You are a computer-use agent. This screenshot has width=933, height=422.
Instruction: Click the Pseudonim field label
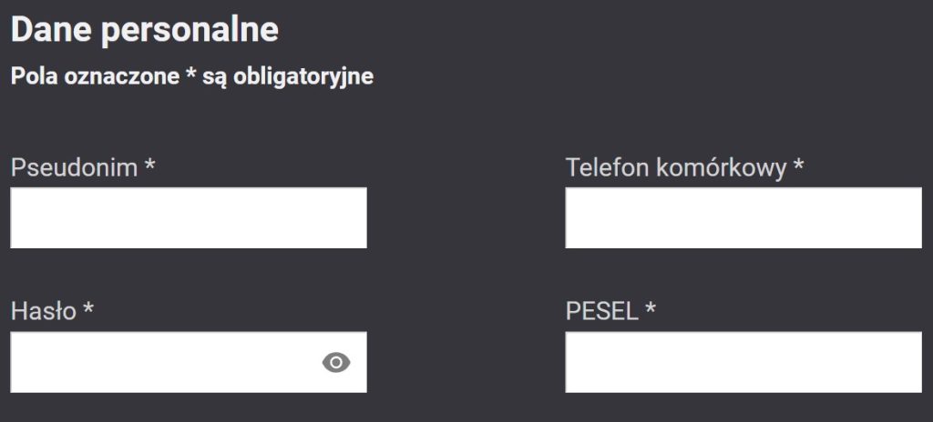click(x=74, y=168)
